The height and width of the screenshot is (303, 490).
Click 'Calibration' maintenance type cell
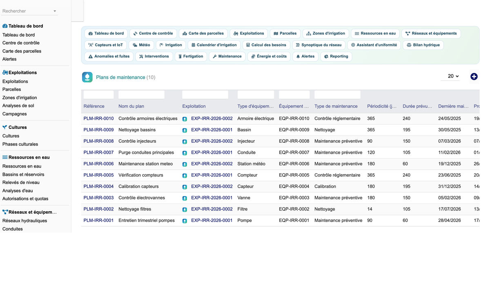pyautogui.click(x=325, y=186)
